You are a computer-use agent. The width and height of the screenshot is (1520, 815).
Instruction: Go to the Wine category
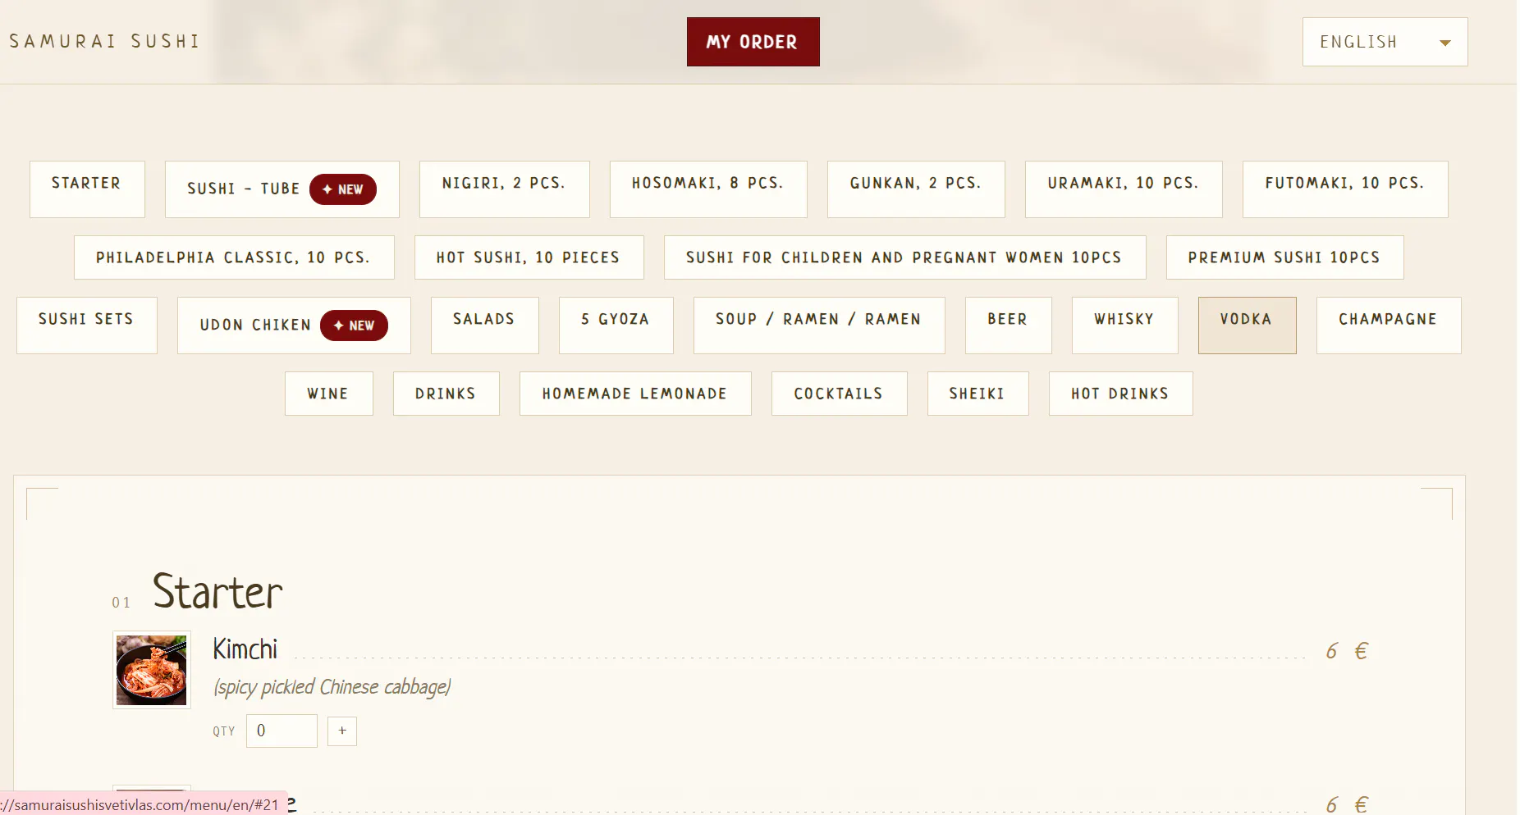328,394
